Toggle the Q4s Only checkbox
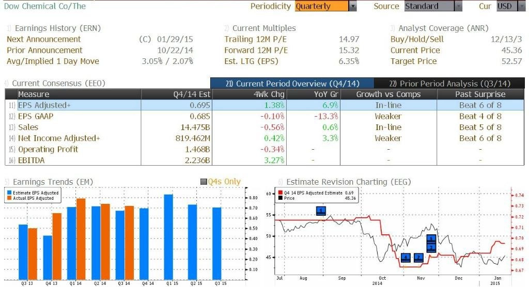Image resolution: width=529 pixels, height=287 pixels. 204,182
